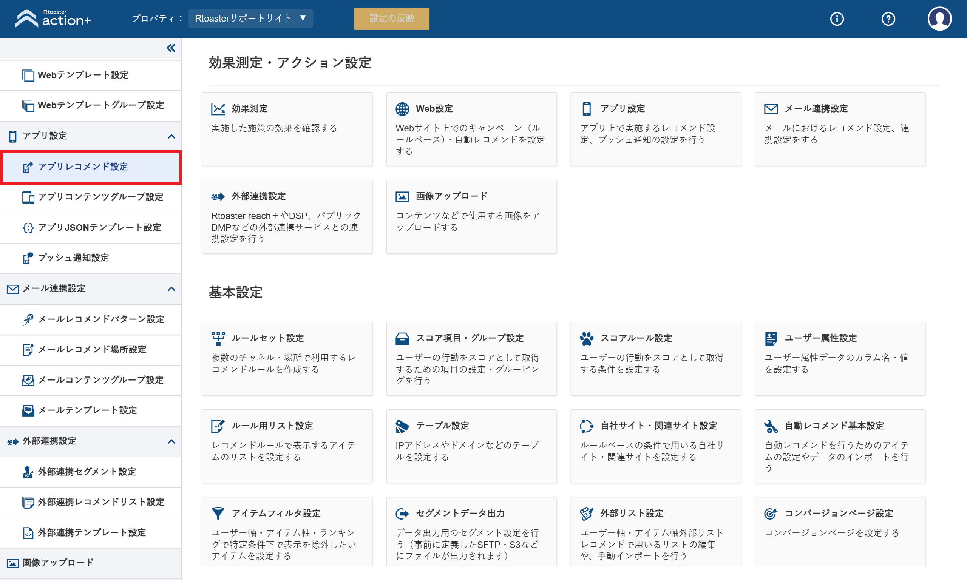Image resolution: width=967 pixels, height=580 pixels.
Task: Click text コンバージョンページを設定する
Action: pyautogui.click(x=832, y=533)
